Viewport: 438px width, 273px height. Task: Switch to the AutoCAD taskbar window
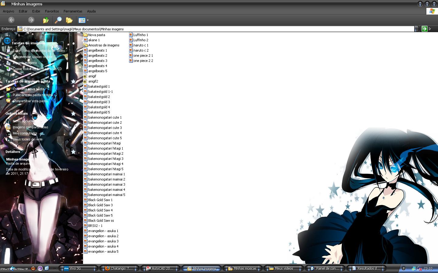point(160,268)
